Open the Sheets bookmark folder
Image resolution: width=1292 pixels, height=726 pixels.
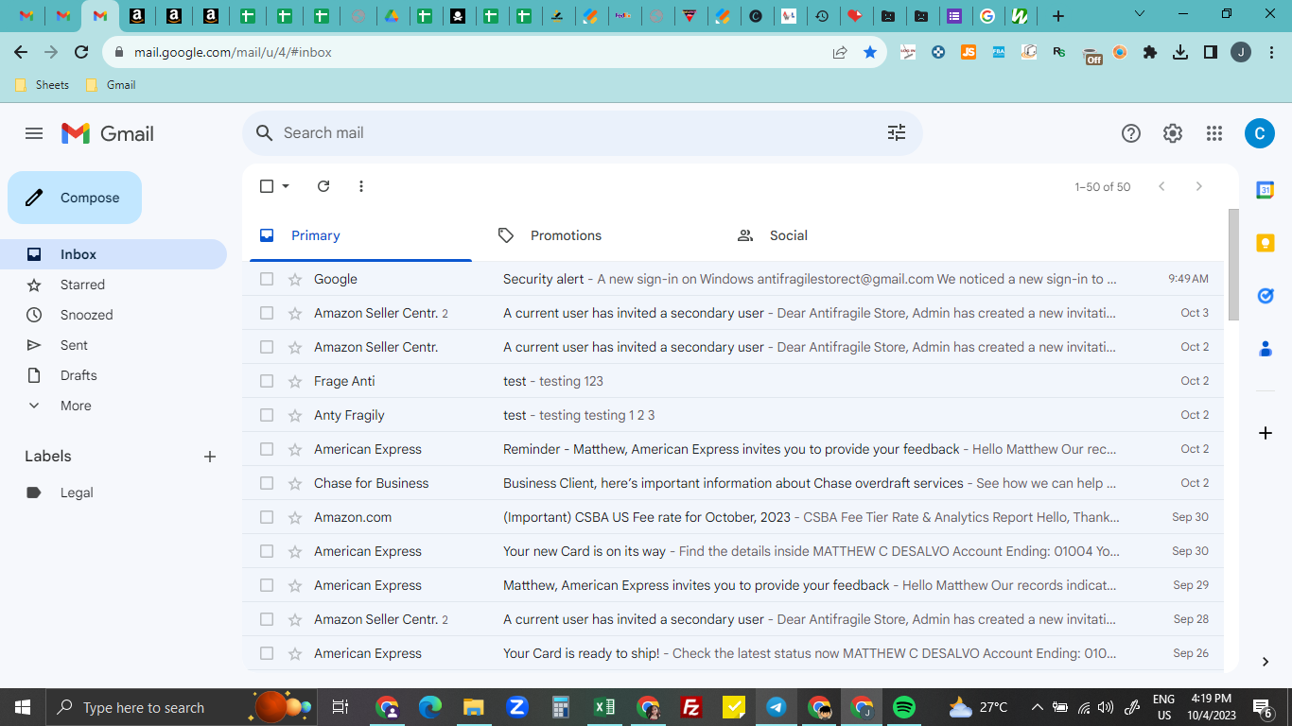tap(43, 85)
